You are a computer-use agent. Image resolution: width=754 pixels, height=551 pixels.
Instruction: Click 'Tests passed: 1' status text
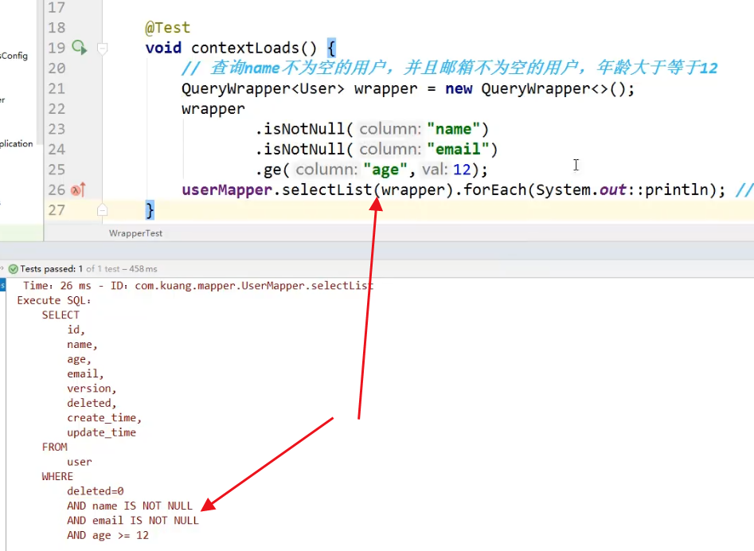pyautogui.click(x=52, y=269)
